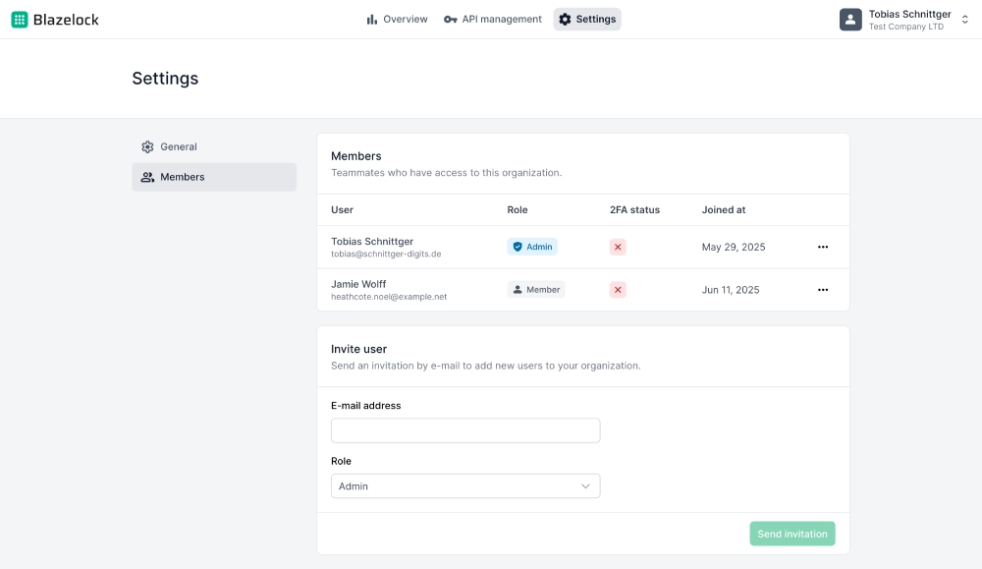
Task: Open the three-dot menu for Jamie Wolff
Action: pyautogui.click(x=823, y=290)
